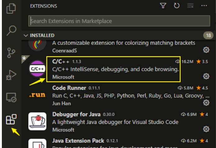
Task: Open manage gear for Code Runner
Action: point(206,102)
